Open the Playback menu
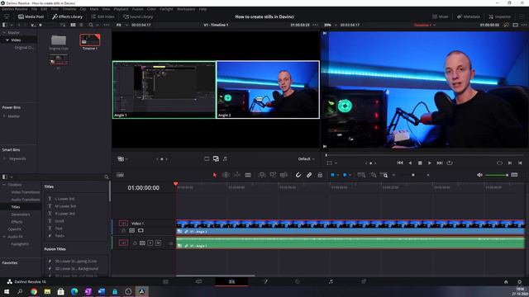The image size is (529, 297). pyautogui.click(x=121, y=9)
